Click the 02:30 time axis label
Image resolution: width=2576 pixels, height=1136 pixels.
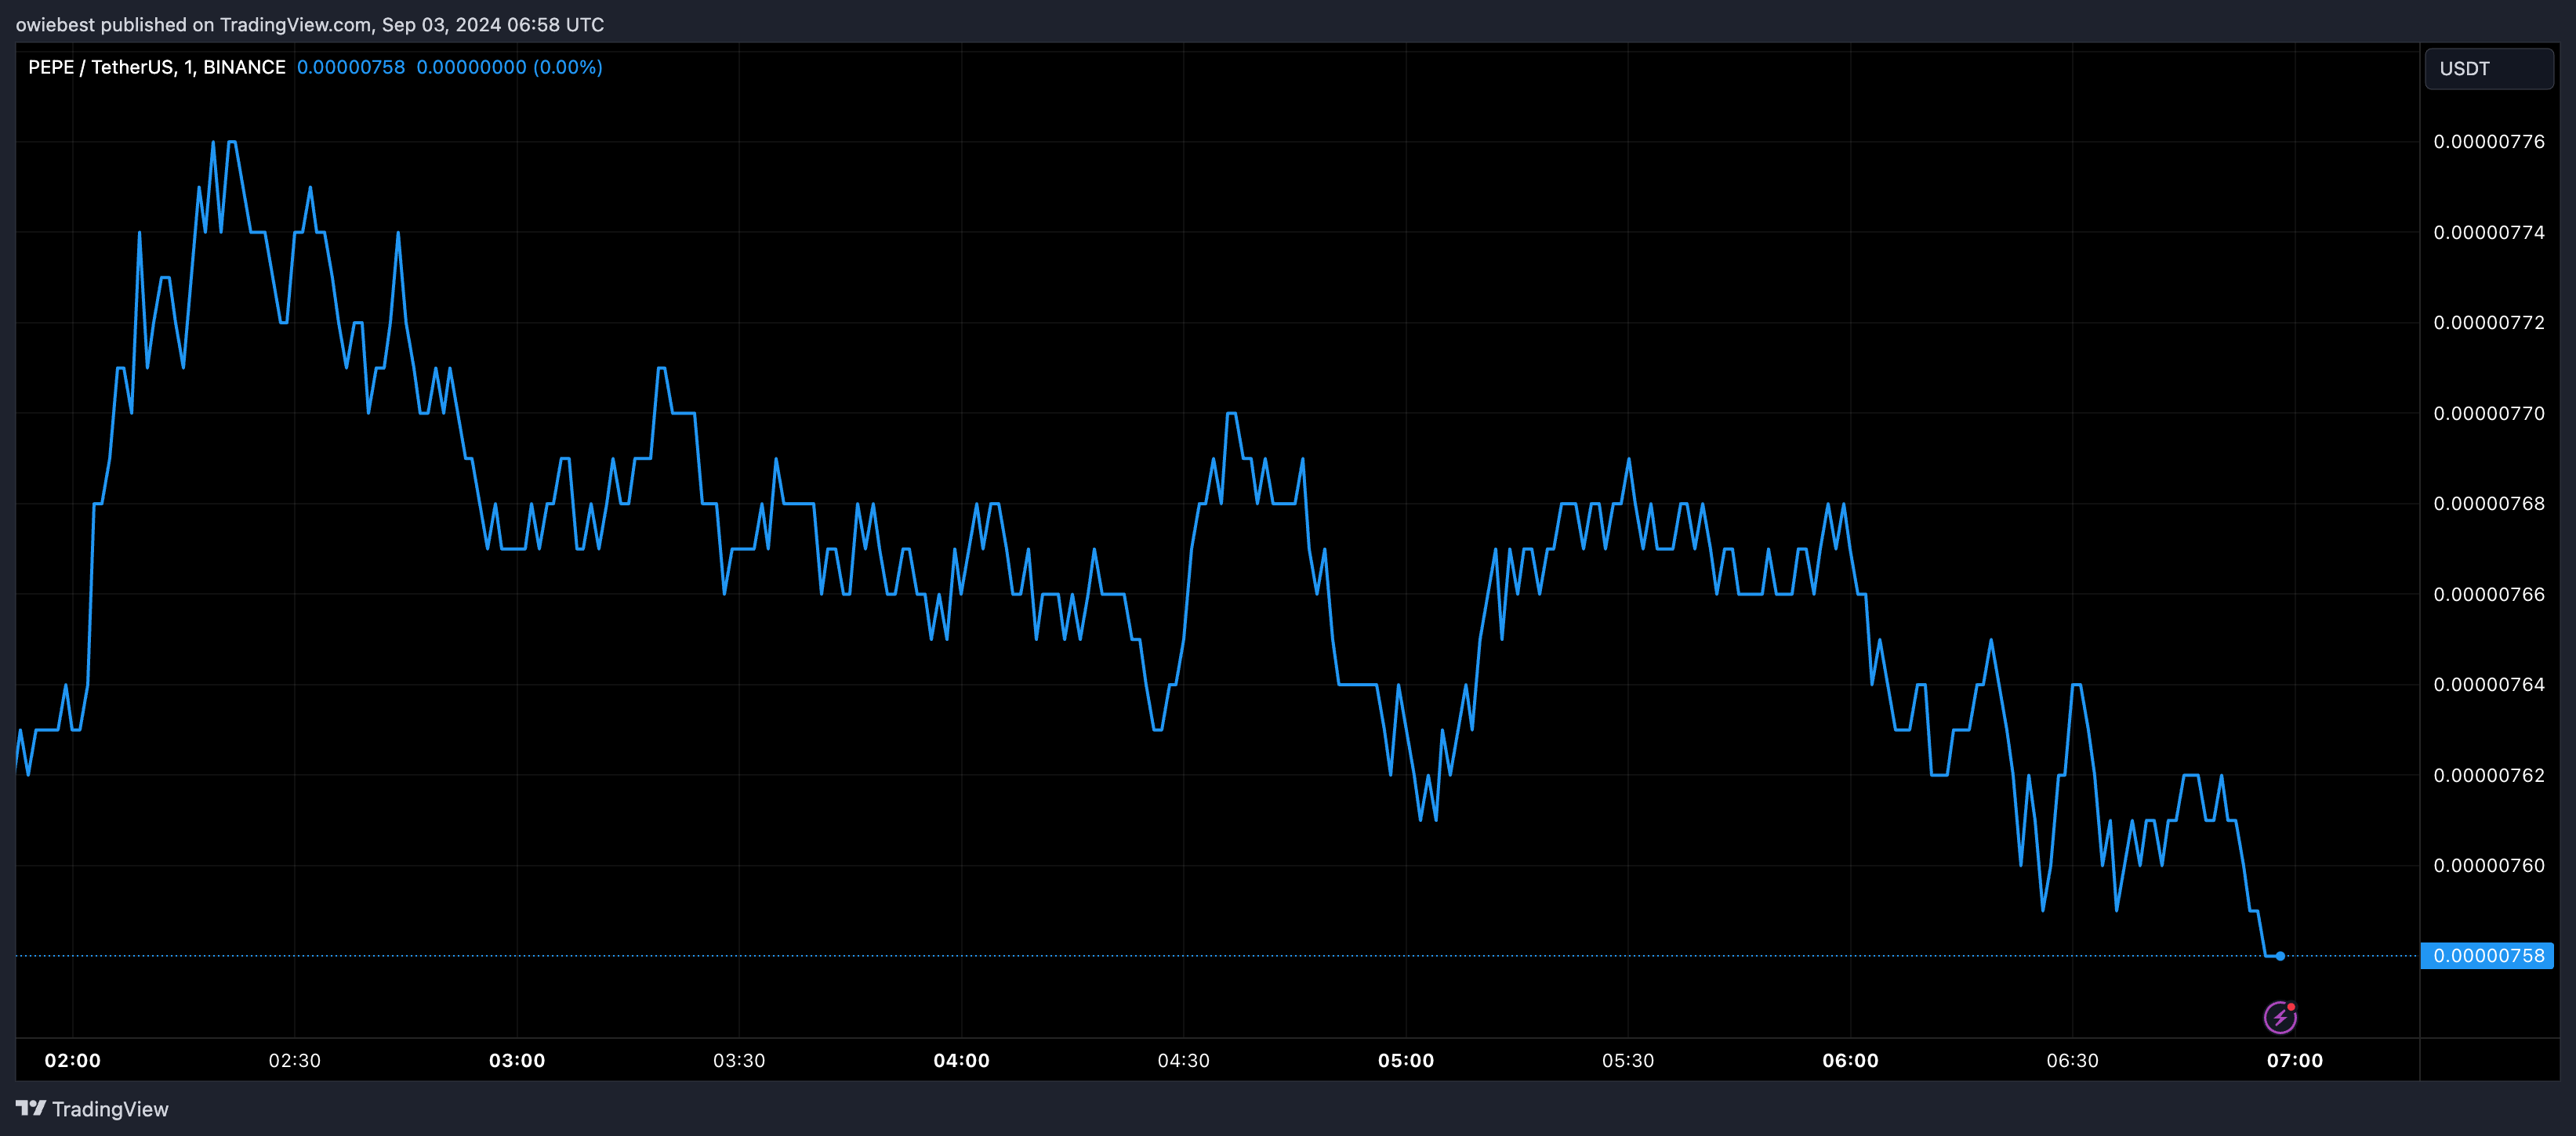click(295, 1060)
